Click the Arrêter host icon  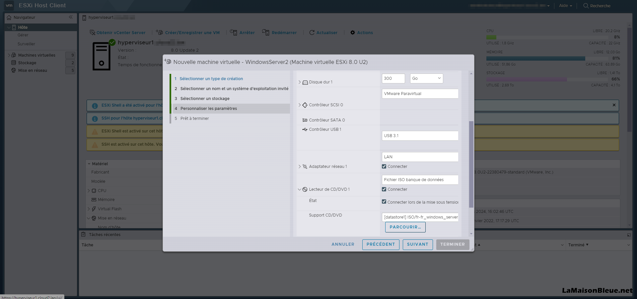pos(234,32)
